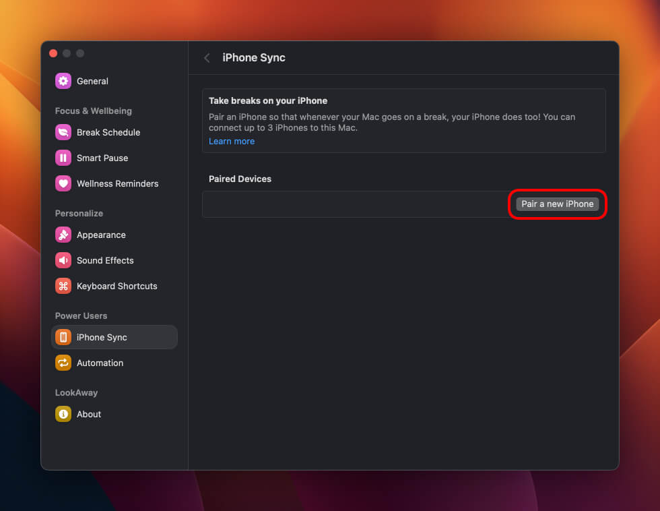
Task: Go back using the header chevron
Action: pos(207,58)
